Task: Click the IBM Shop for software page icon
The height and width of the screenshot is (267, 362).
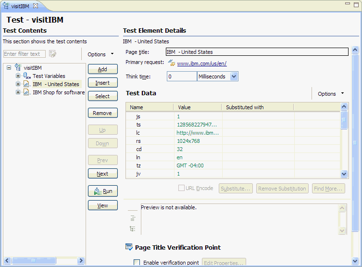Action: (x=27, y=92)
